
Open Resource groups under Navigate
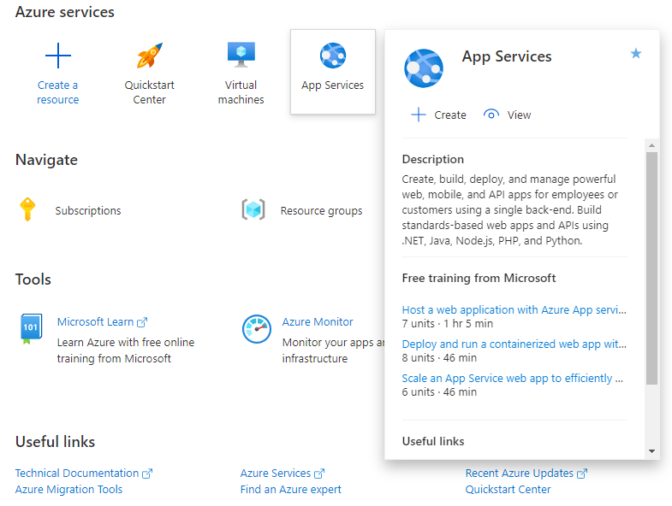[321, 210]
